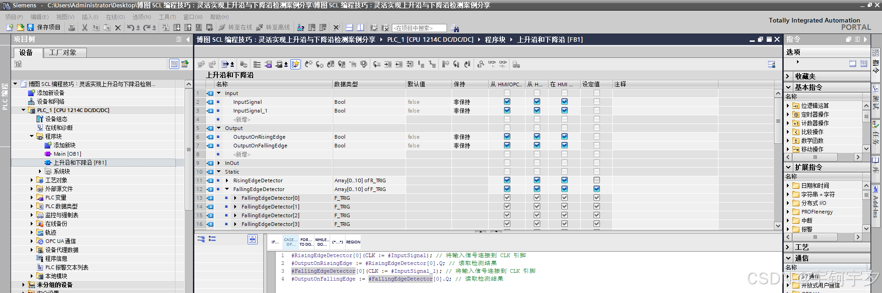The image size is (882, 293).
Task: Click the 名称 column header in interface table
Action: coord(273,84)
